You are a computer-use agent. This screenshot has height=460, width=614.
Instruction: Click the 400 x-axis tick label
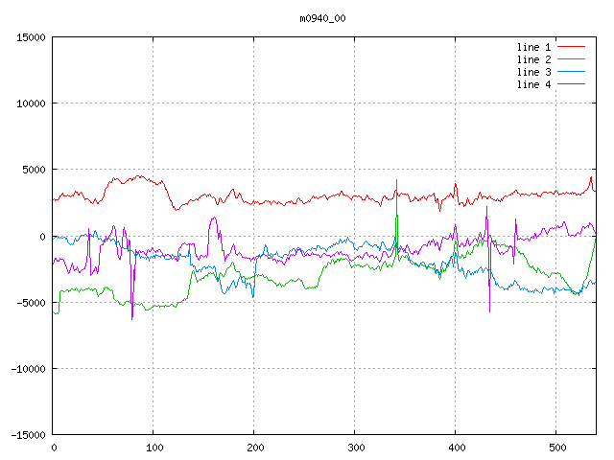point(456,448)
